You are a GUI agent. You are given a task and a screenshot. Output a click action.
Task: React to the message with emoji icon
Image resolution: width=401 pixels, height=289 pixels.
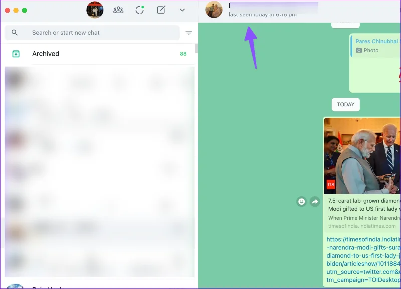pyautogui.click(x=302, y=202)
